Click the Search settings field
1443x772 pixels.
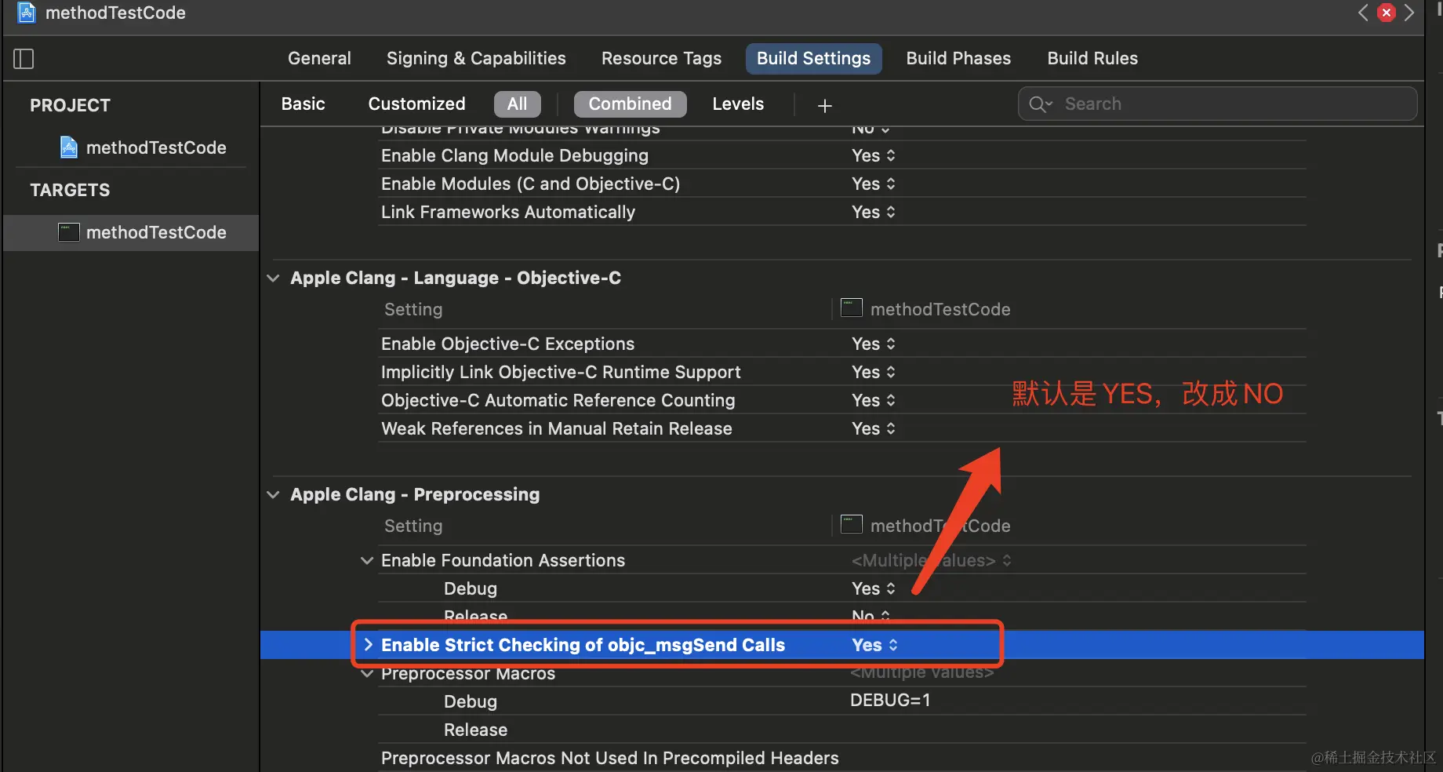[1217, 104]
